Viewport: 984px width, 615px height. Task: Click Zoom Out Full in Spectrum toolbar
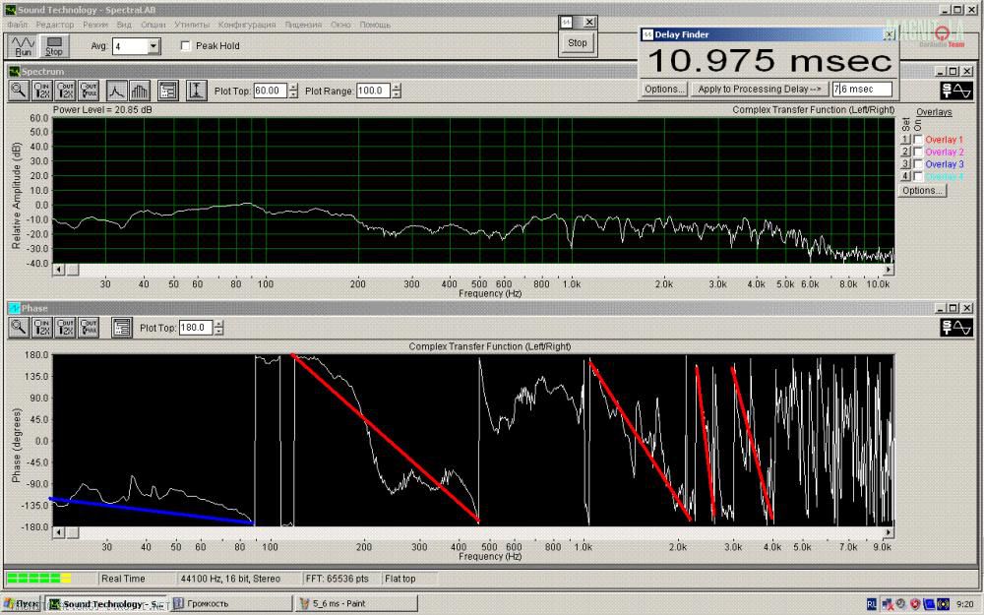click(89, 91)
